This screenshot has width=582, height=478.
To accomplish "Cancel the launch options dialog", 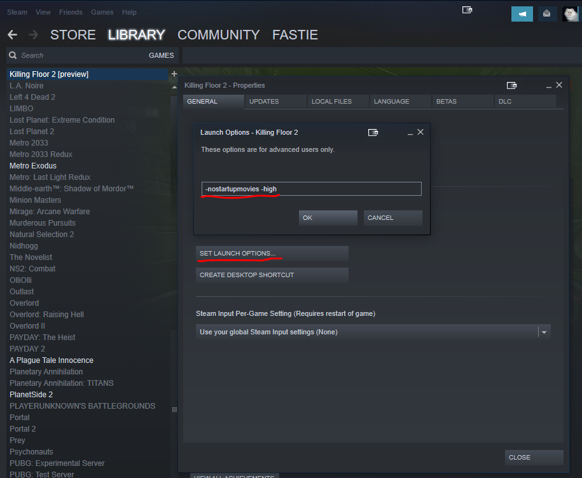I will pos(392,217).
